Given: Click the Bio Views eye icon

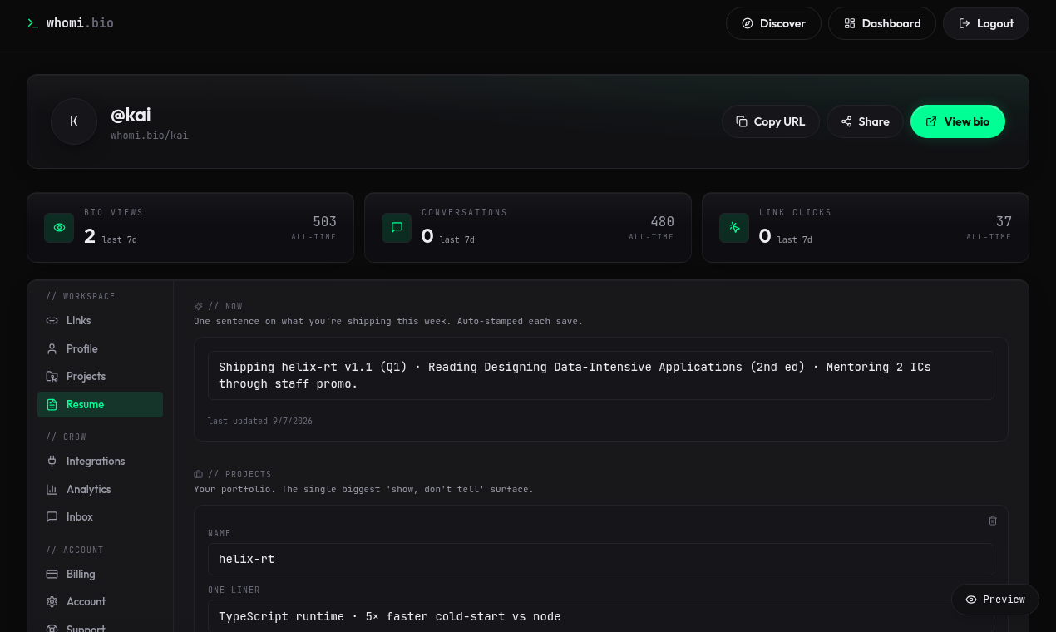Looking at the screenshot, I should [59, 228].
